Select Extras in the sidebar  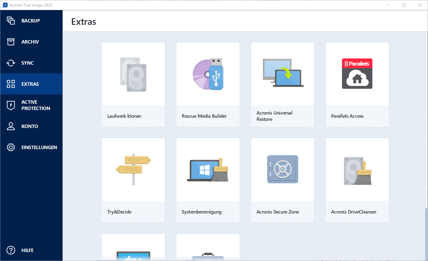[30, 84]
